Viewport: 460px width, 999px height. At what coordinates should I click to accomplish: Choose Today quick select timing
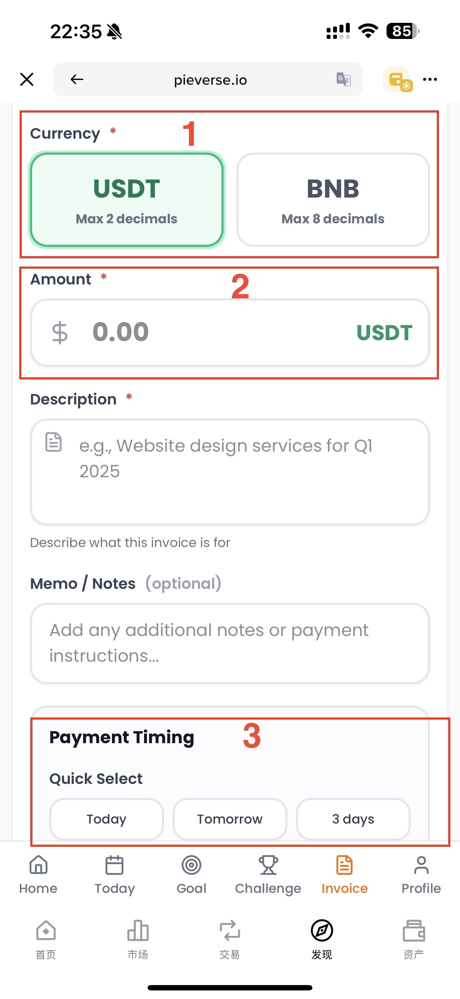tap(106, 819)
